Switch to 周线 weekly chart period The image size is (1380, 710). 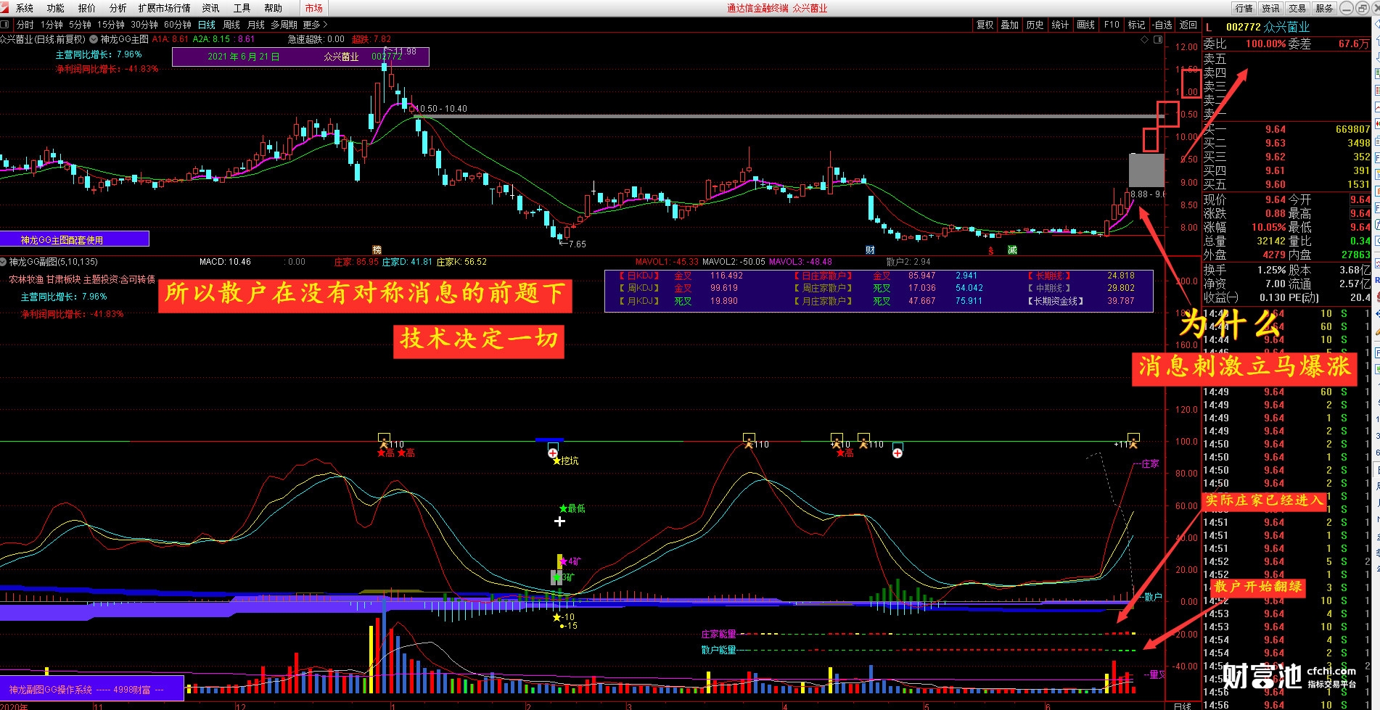tap(231, 25)
